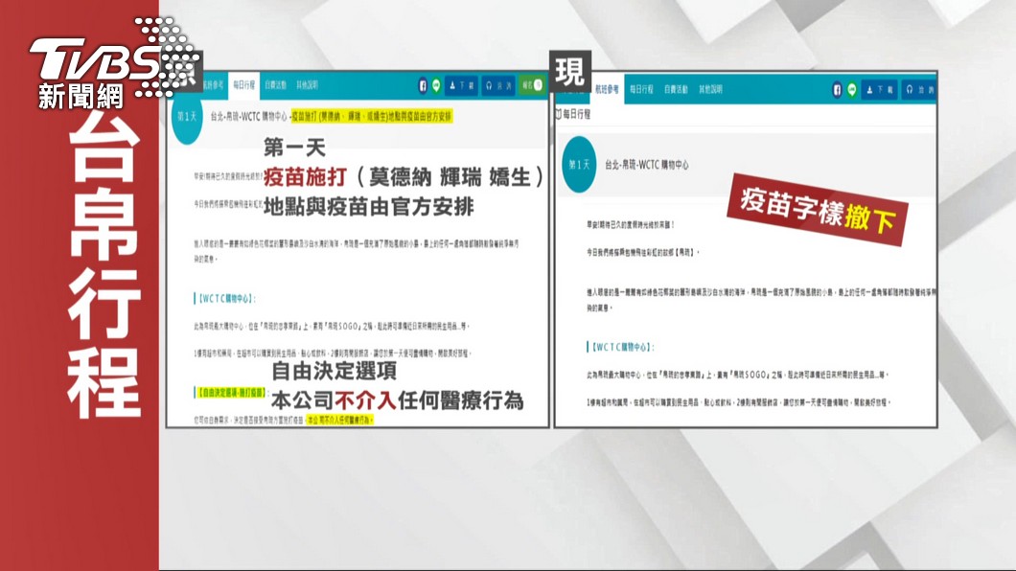This screenshot has height=571, width=1016.
Task: Click the 【WCTC購物中心】 heading in right page
Action: [x=621, y=347]
